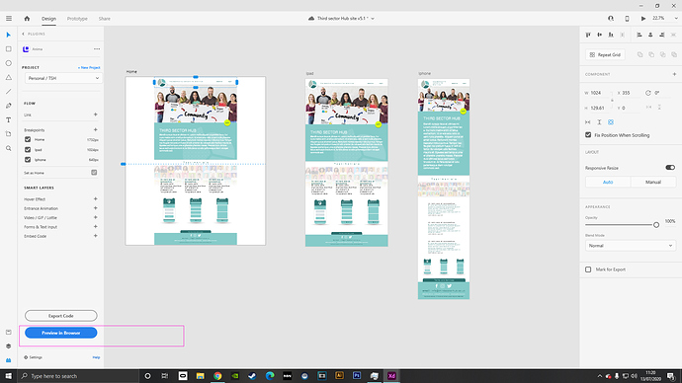Open the Personal / TSH project dropdown
This screenshot has width=682, height=383.
pyautogui.click(x=63, y=78)
